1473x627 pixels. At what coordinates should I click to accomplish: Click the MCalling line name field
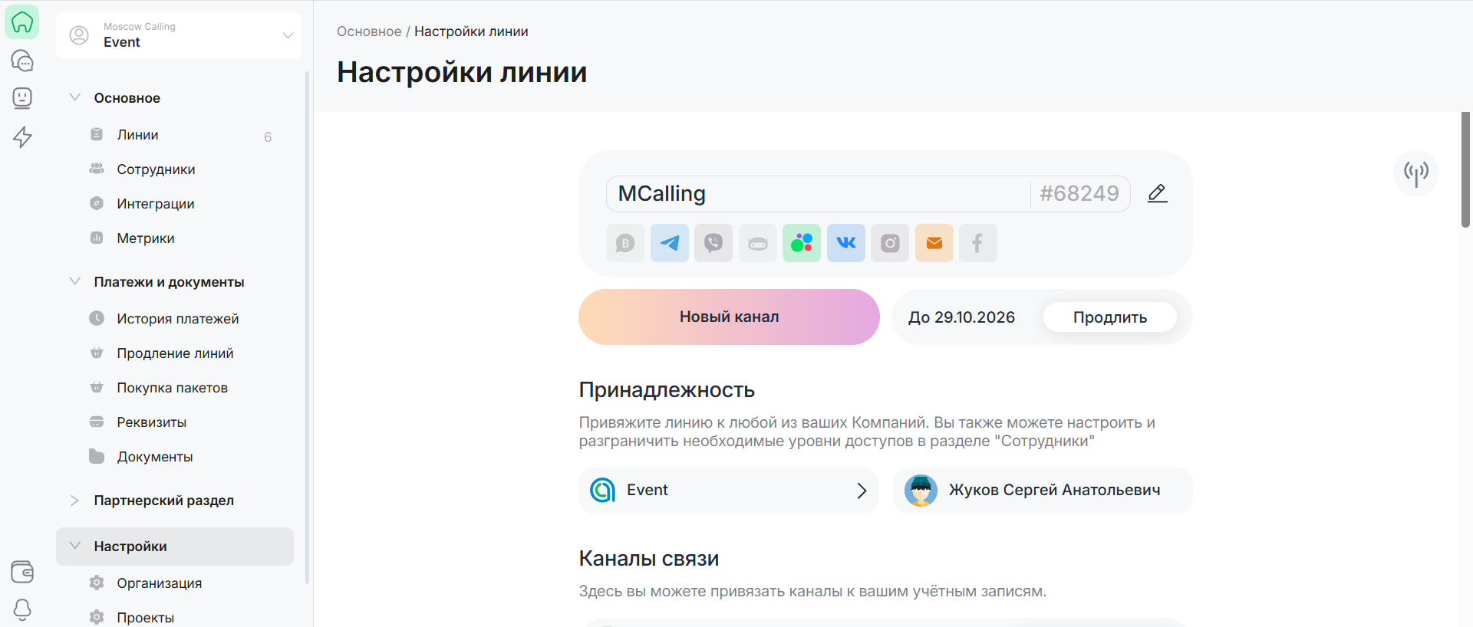click(817, 194)
